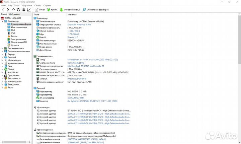
Task: Click the DirectX icon in tree
Action: click(x=6, y=69)
